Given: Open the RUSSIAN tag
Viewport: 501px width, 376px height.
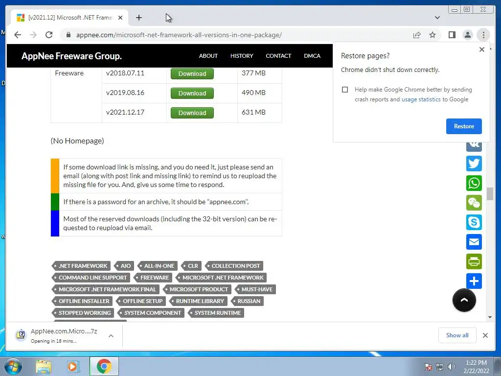Looking at the screenshot, I should pyautogui.click(x=247, y=301).
